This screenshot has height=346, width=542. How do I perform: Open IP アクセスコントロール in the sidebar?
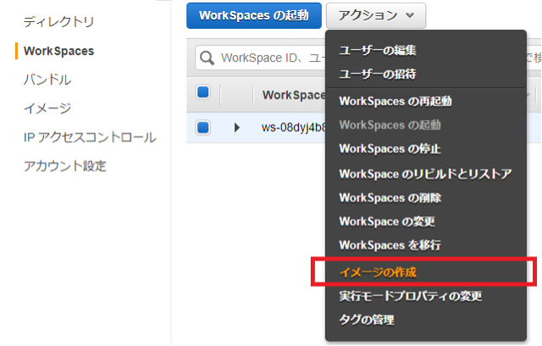point(90,137)
